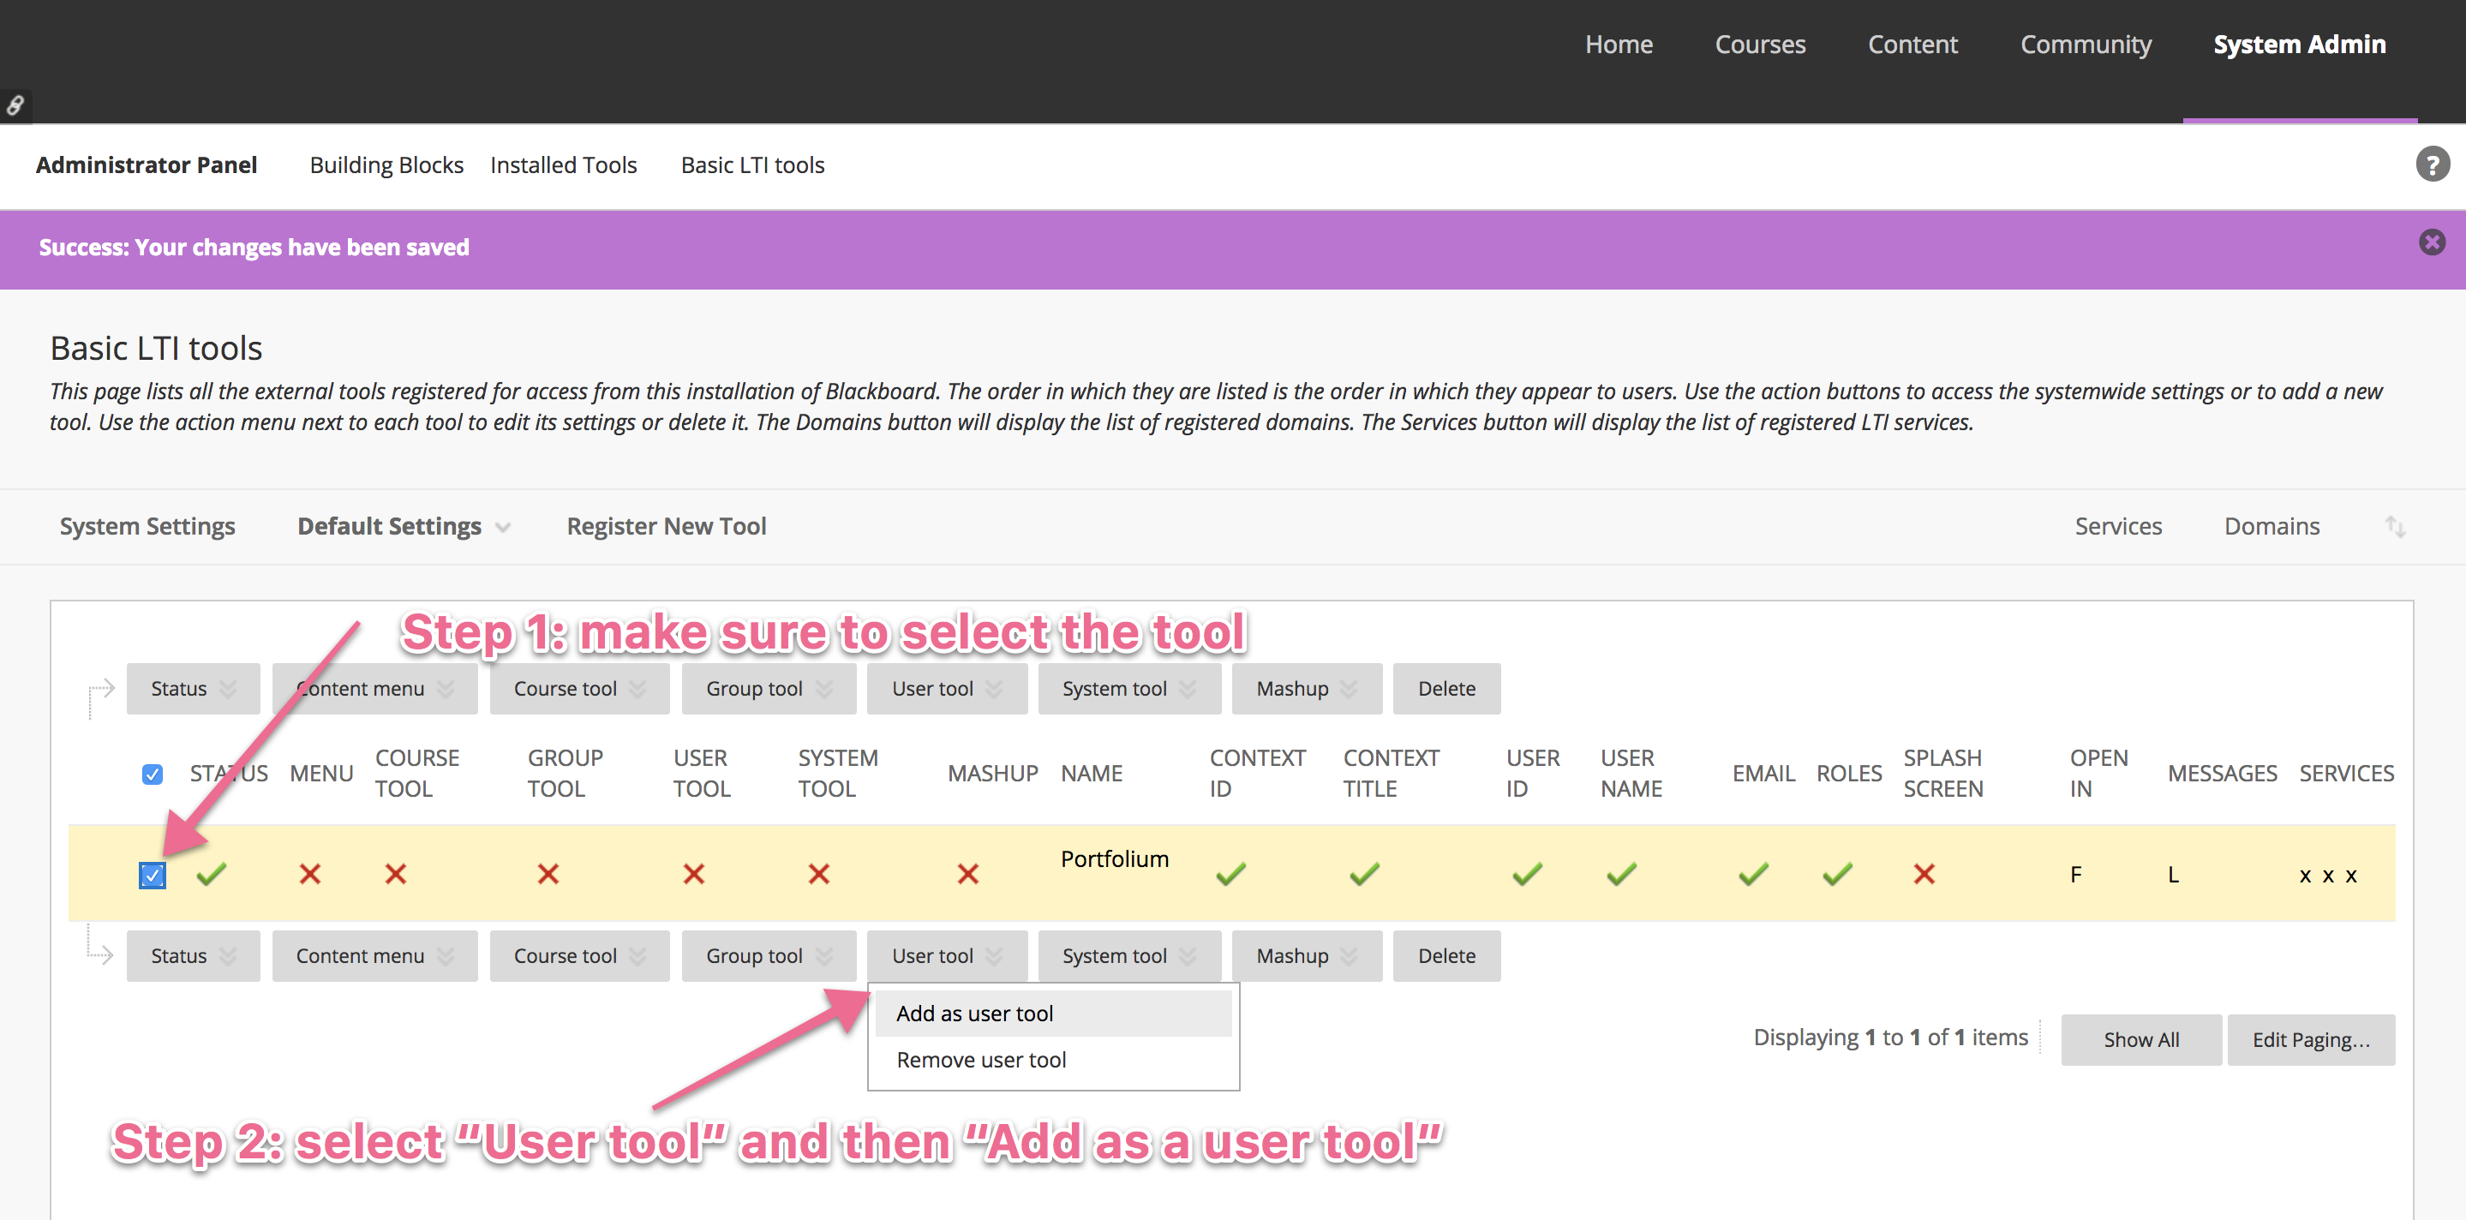Select Add as user tool menu item

point(973,1014)
